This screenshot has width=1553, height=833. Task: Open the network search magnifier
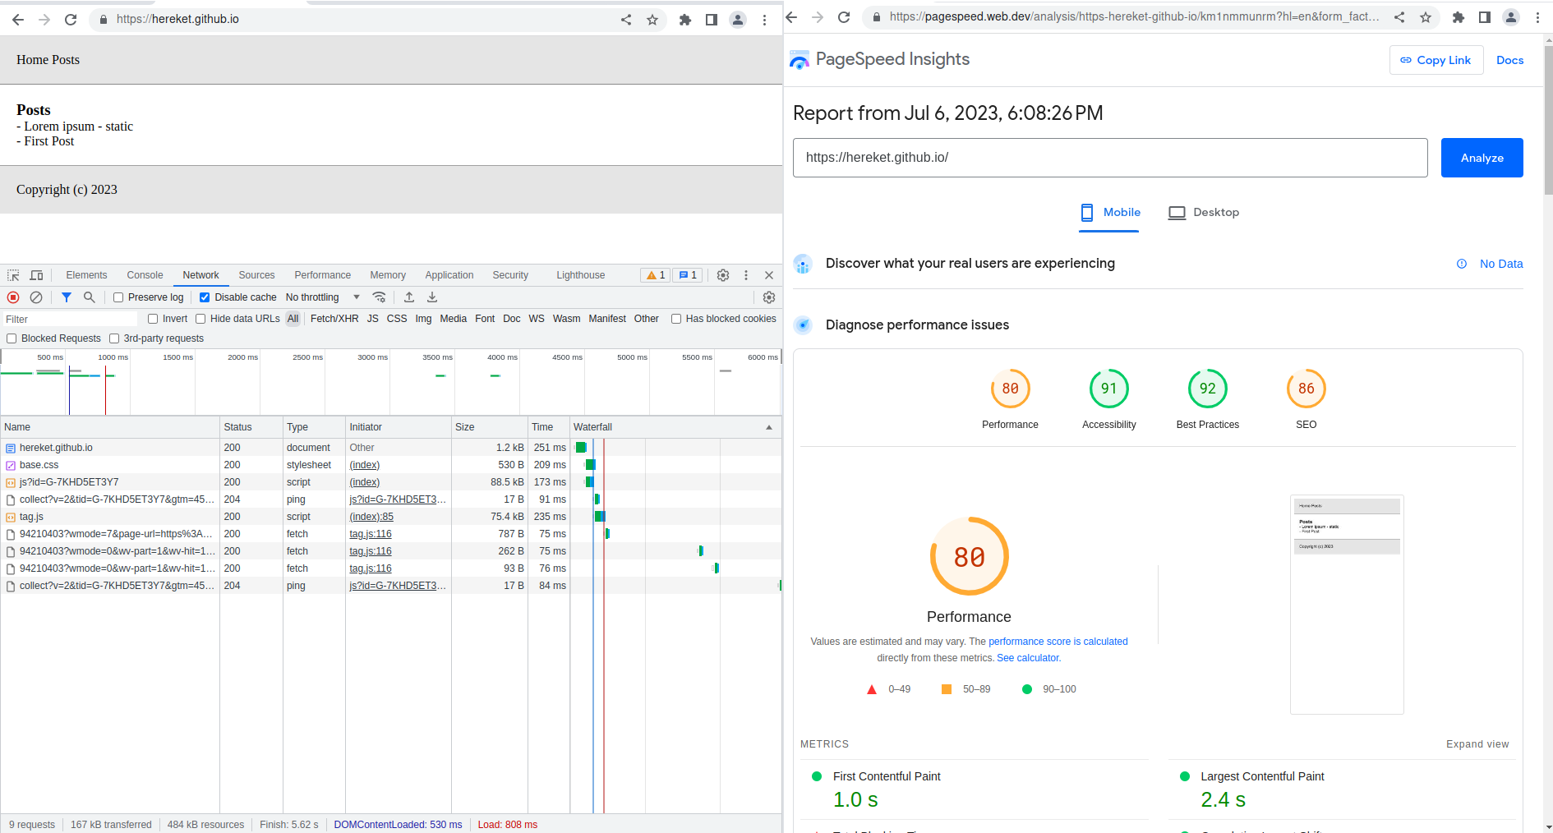[x=90, y=297]
